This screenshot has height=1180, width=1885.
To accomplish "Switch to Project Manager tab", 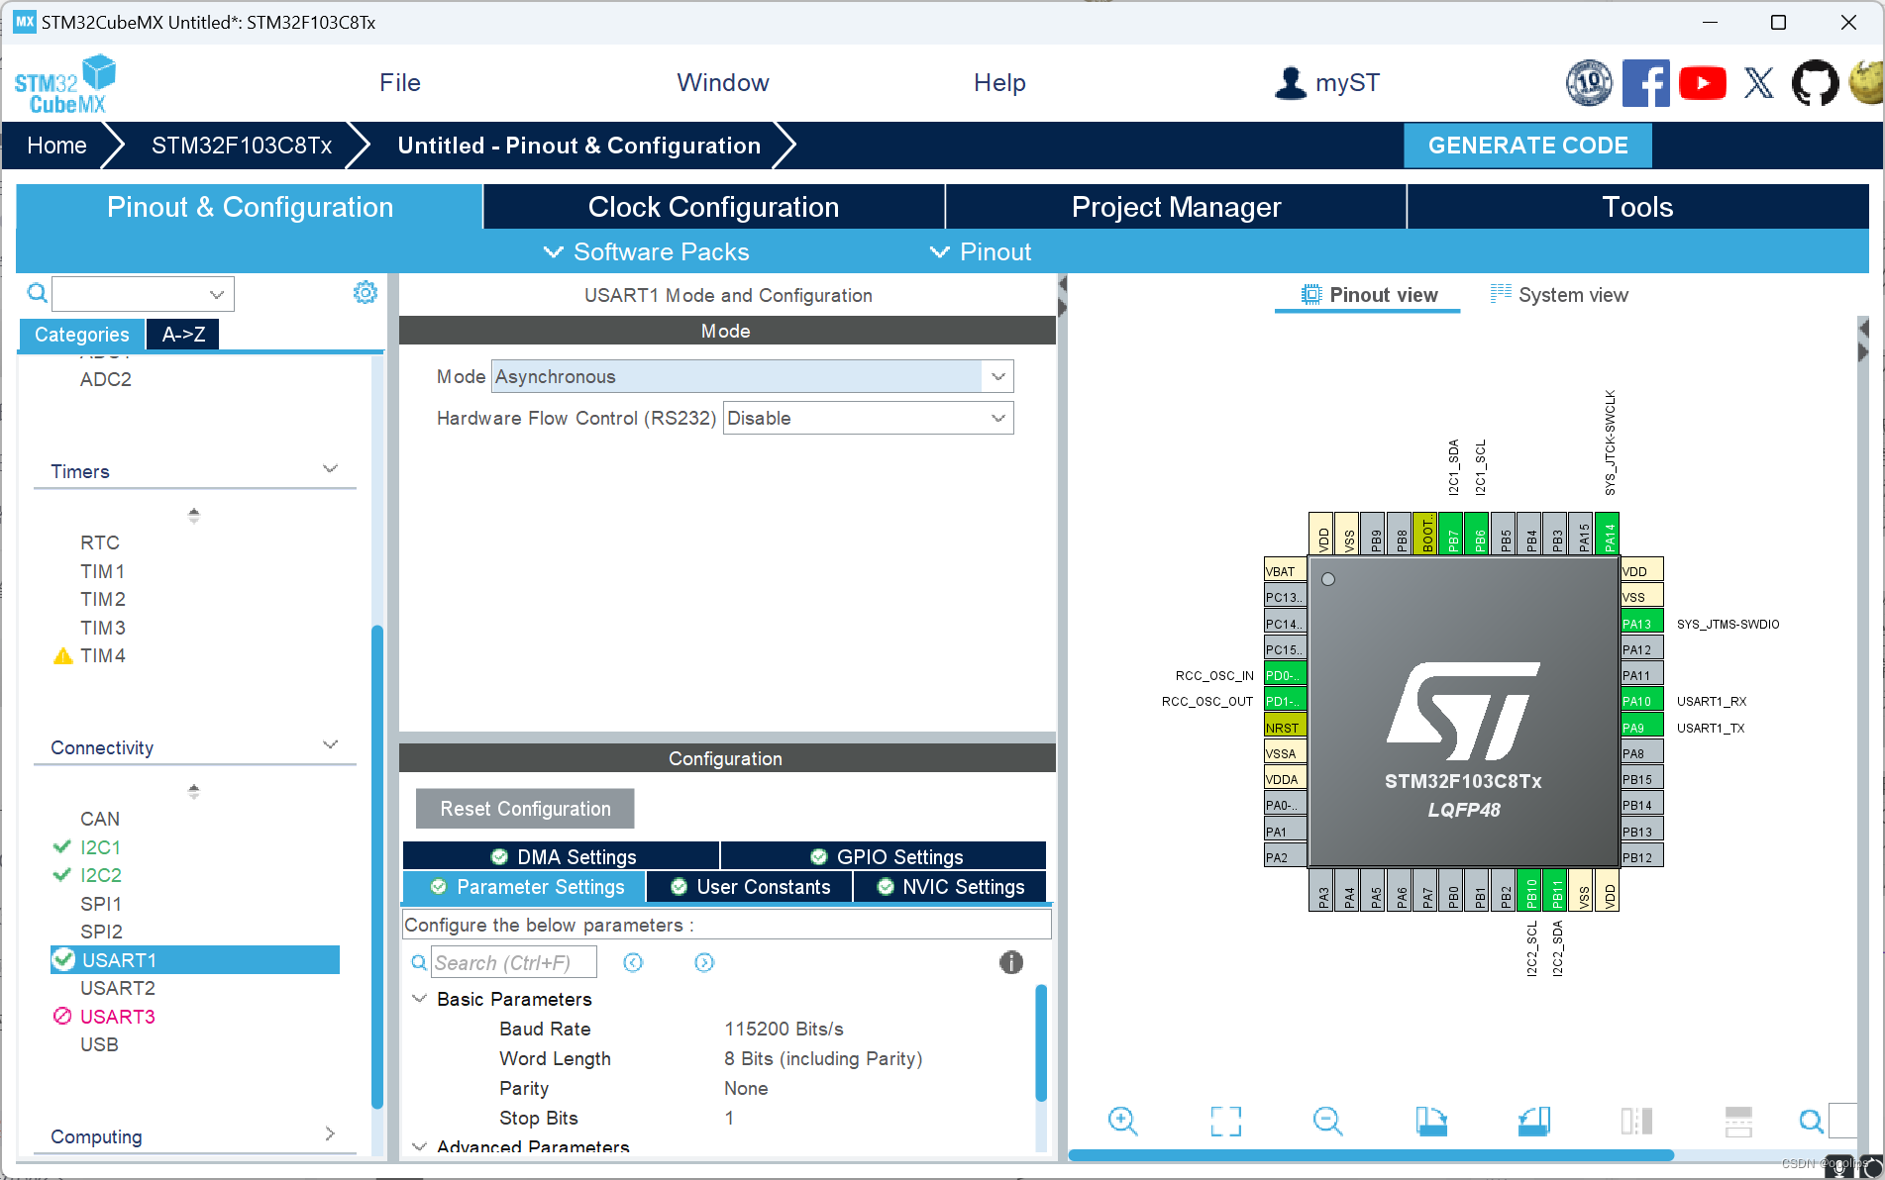I will point(1177,207).
